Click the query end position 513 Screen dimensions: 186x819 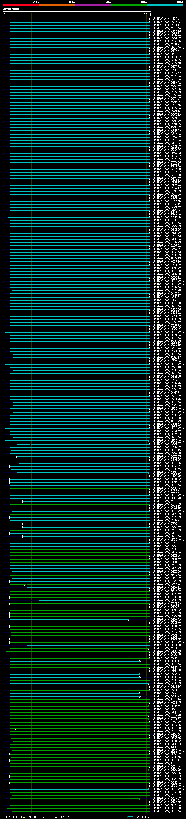click(146, 14)
